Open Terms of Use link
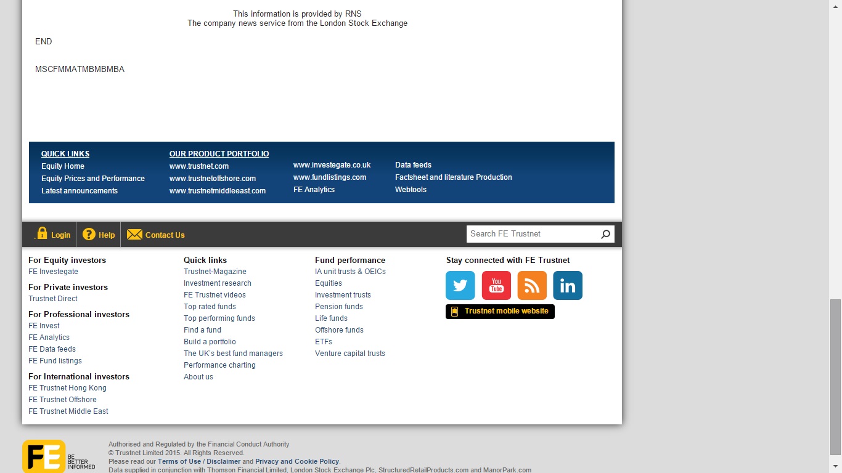Image resolution: width=842 pixels, height=473 pixels. coord(179,461)
